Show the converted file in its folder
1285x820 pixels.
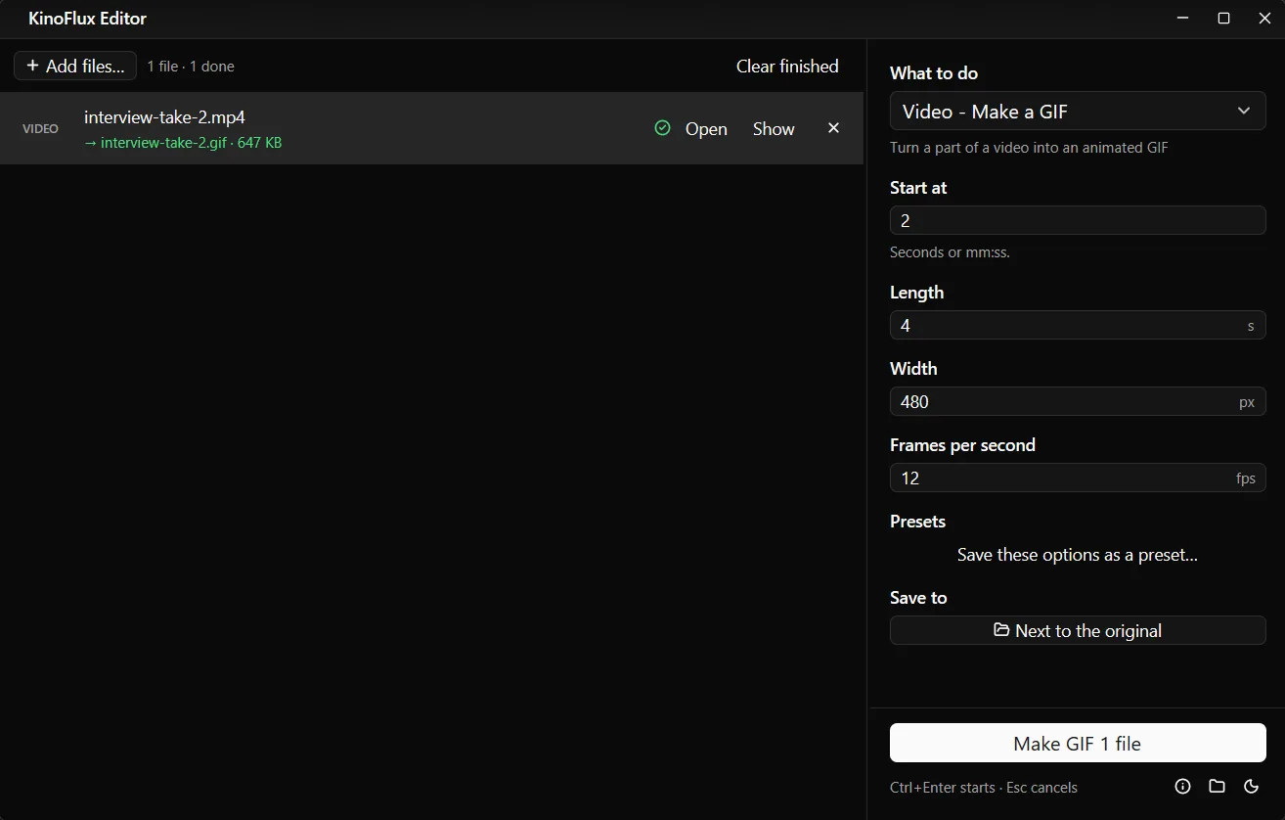coord(774,129)
